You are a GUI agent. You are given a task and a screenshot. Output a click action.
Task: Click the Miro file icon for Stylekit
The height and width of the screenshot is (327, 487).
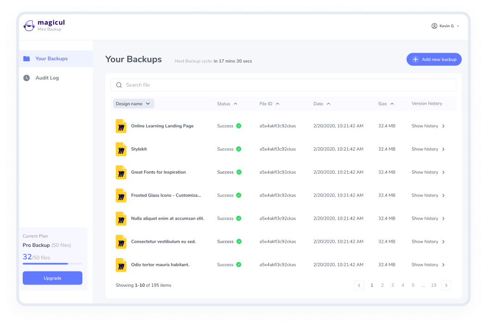coord(121,149)
